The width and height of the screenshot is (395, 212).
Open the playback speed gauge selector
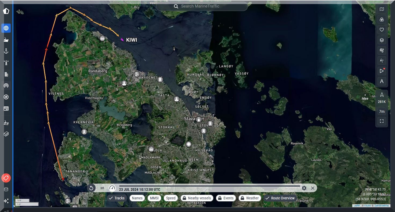click(x=112, y=188)
